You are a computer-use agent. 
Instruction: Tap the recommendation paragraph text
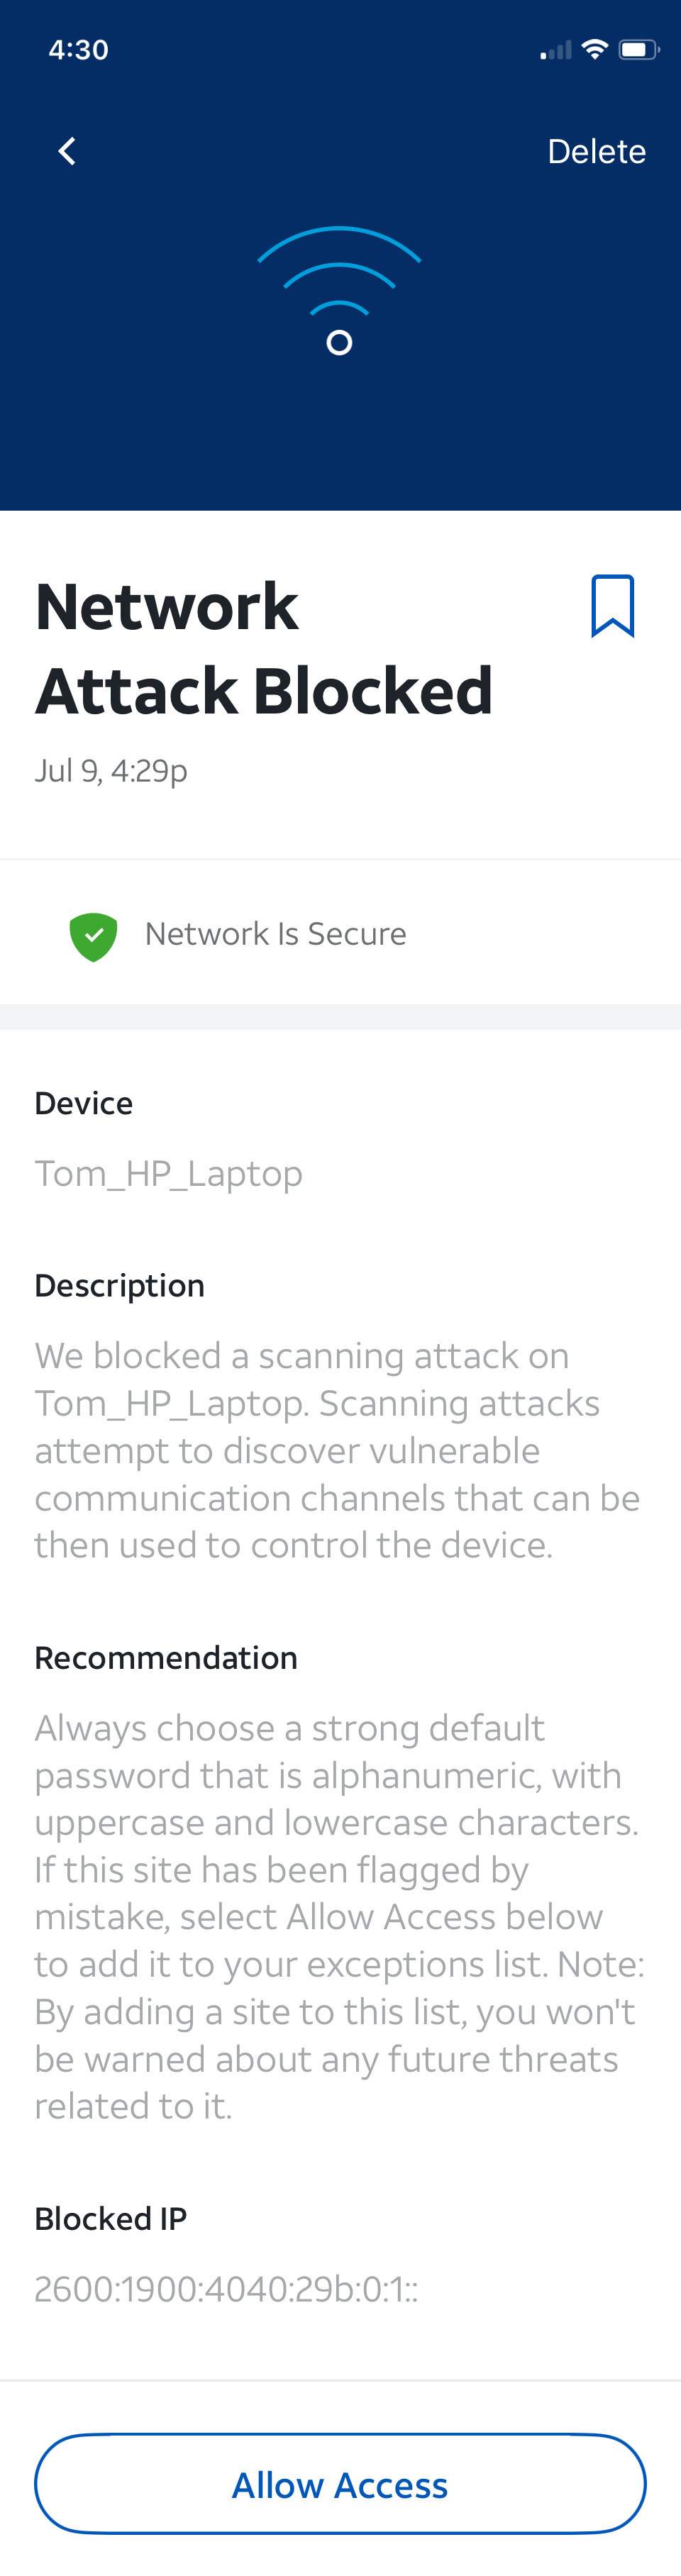tap(339, 1916)
